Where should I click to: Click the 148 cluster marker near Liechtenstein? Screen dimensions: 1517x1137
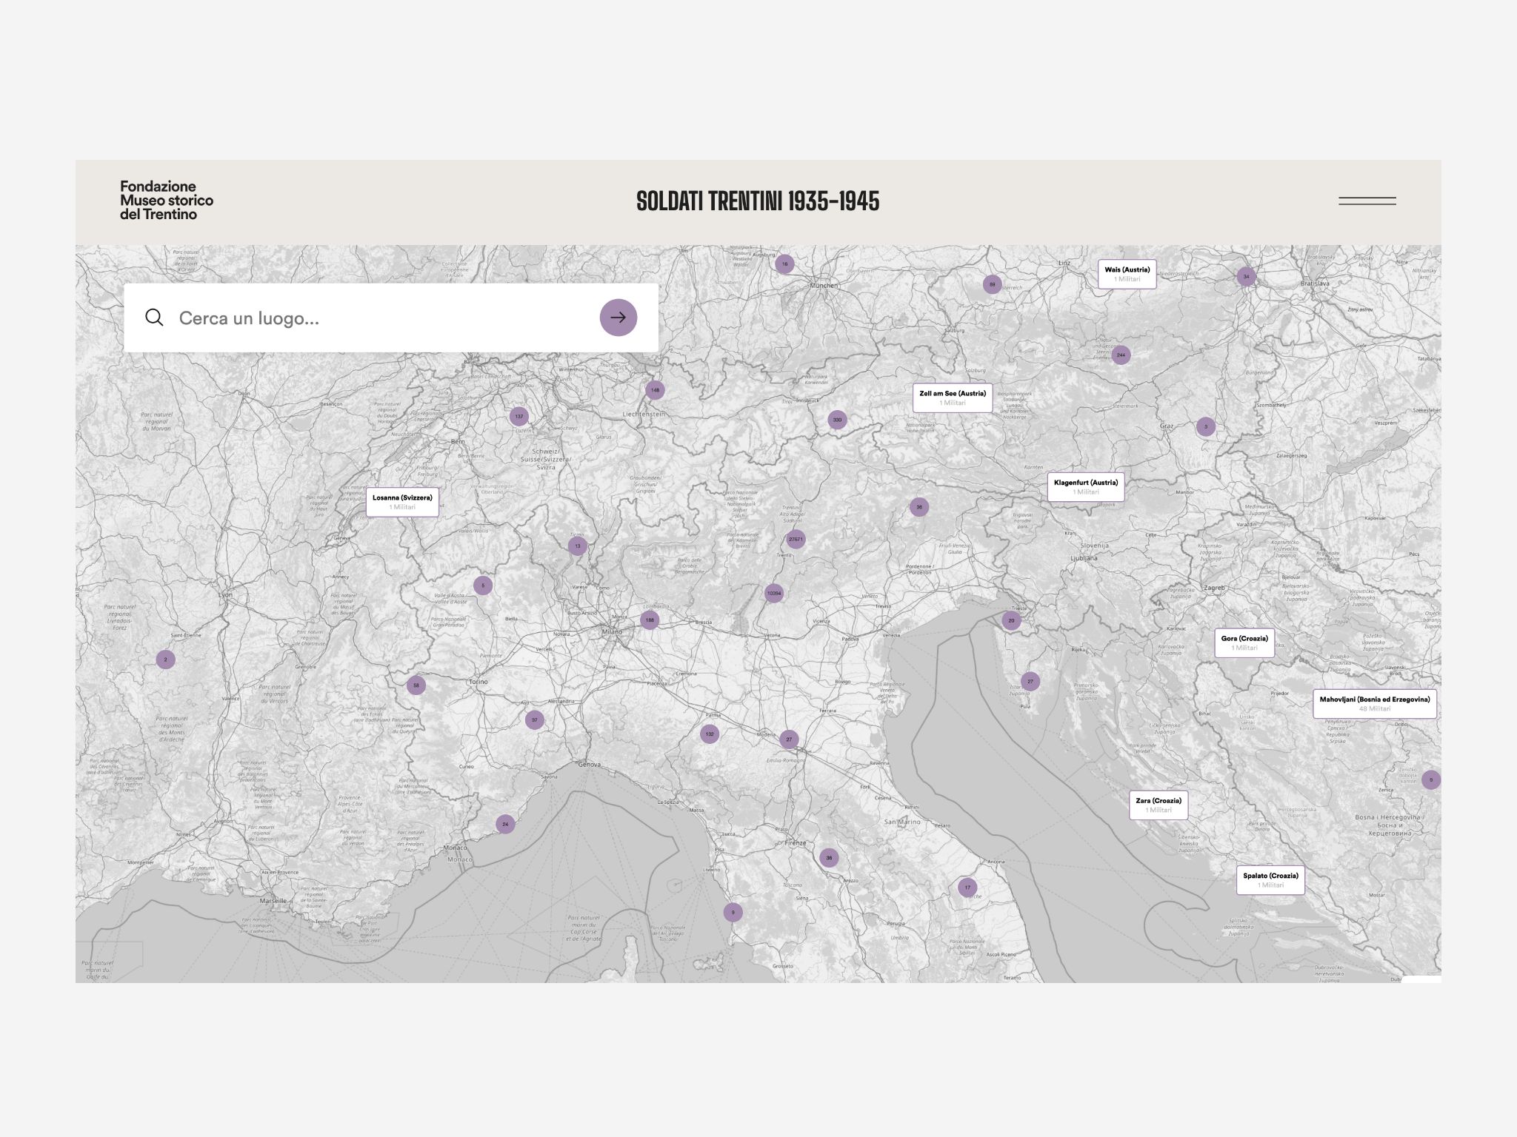[x=655, y=390]
